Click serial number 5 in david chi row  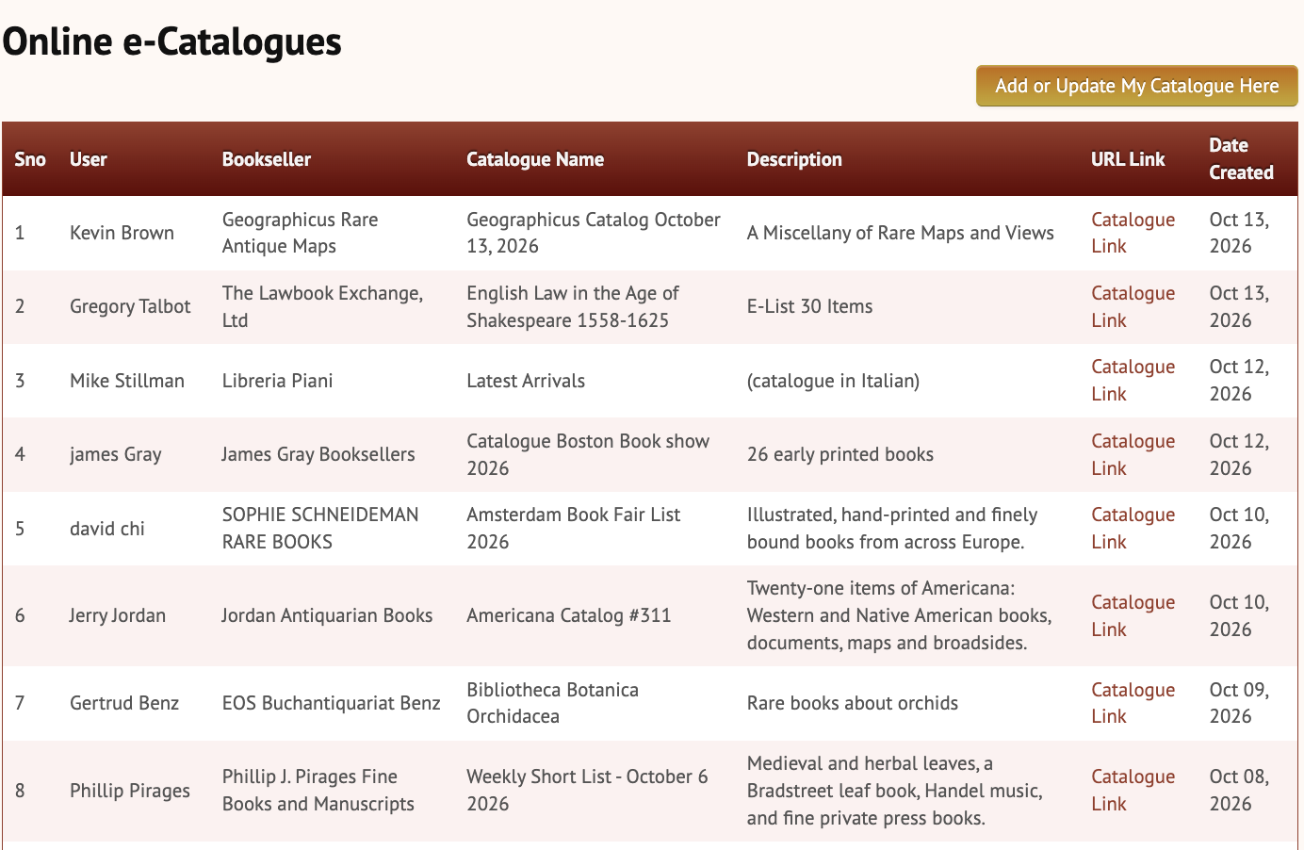(x=20, y=528)
